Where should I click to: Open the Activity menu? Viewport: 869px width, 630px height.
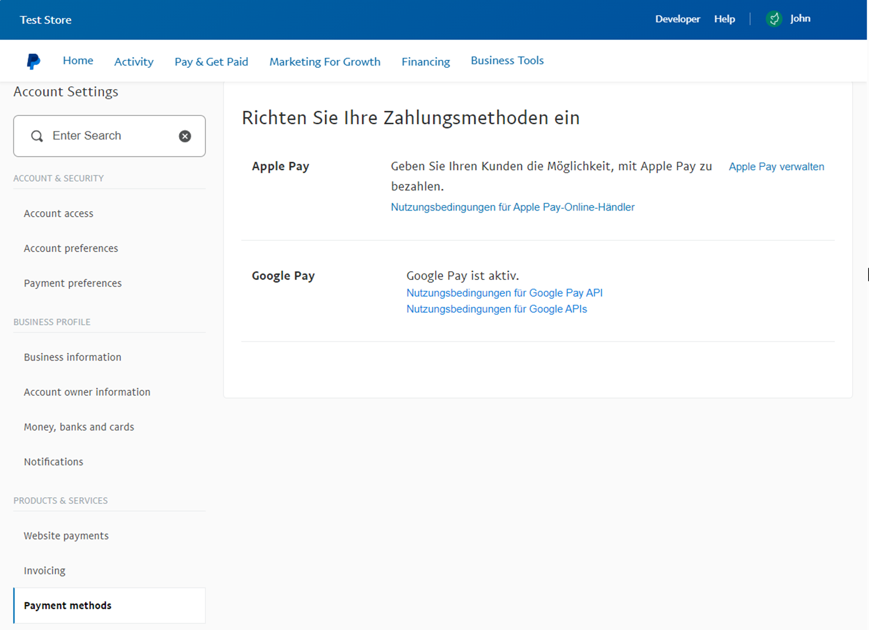(x=134, y=62)
